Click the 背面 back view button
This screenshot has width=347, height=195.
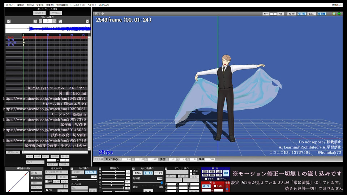212,172
